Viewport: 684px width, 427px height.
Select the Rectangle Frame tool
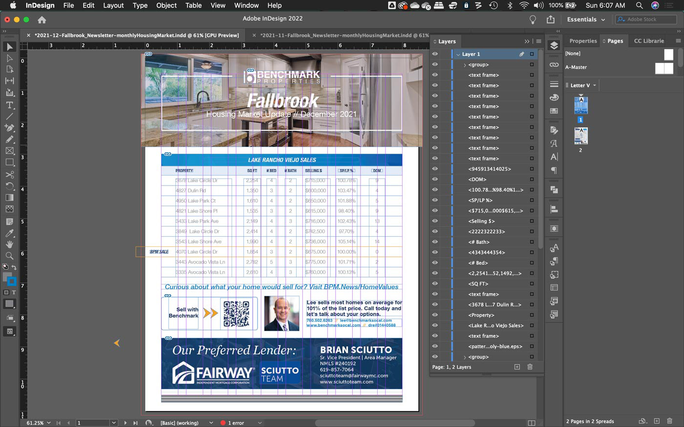tap(10, 151)
